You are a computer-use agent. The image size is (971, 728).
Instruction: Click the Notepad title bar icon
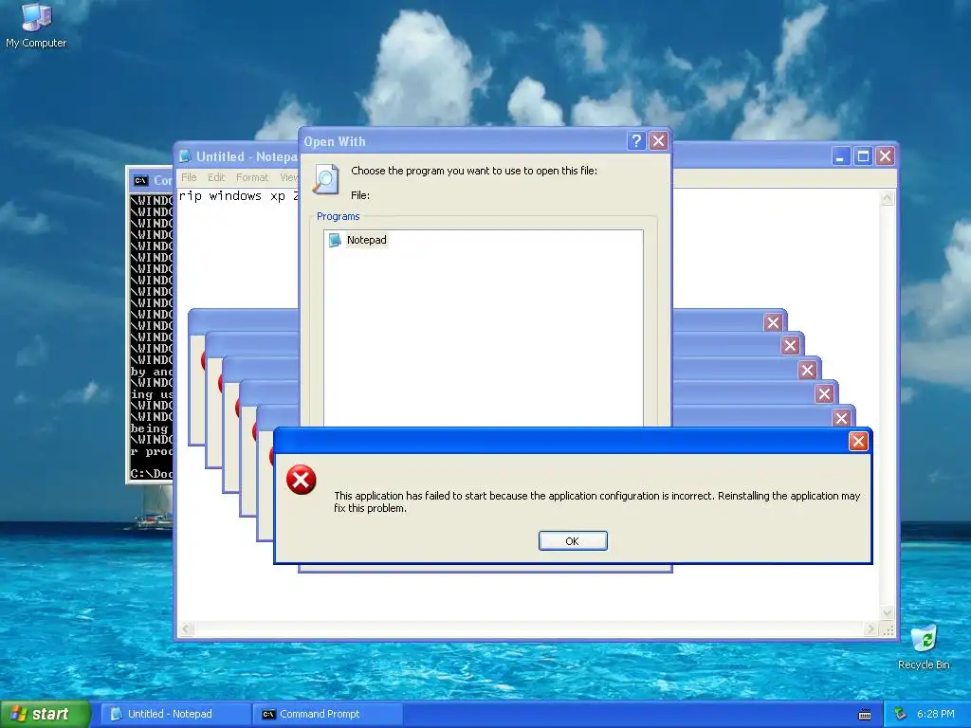(185, 156)
